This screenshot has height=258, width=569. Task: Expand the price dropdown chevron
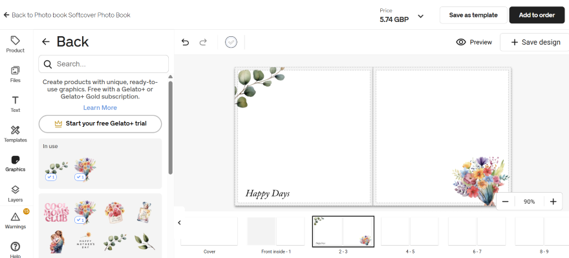point(420,16)
